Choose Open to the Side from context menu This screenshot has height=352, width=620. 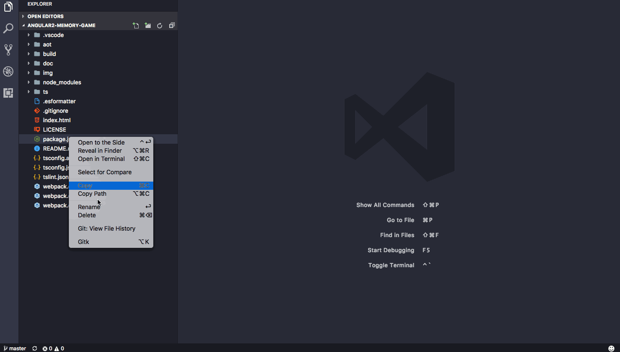(111, 142)
